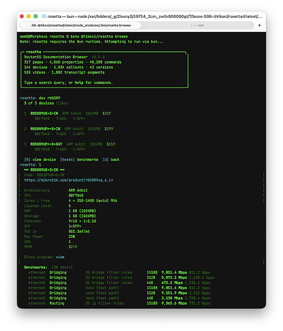The height and width of the screenshot is (331, 283).
Task: Click the window title text in title bar
Action: tap(154, 17)
